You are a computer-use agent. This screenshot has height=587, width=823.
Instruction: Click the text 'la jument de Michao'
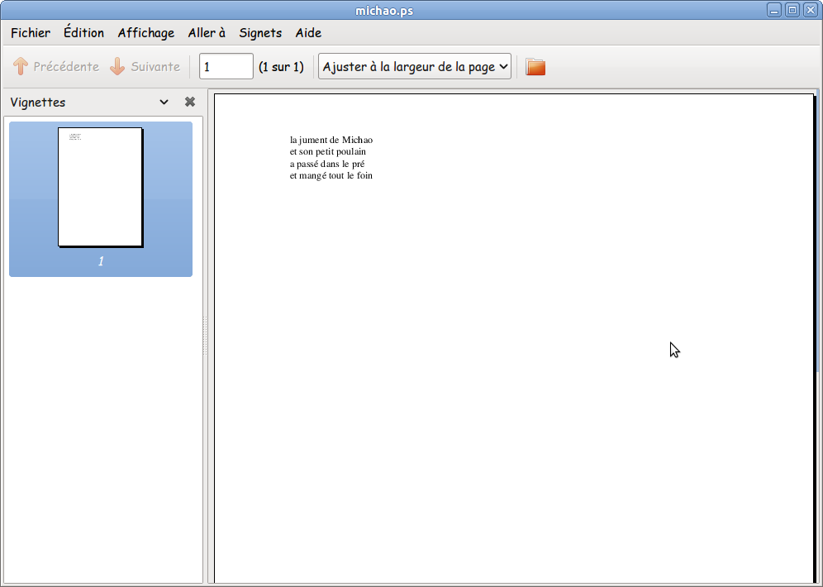331,140
